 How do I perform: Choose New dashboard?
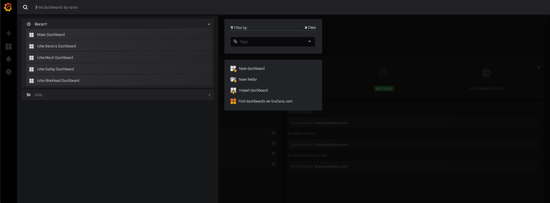tap(252, 69)
